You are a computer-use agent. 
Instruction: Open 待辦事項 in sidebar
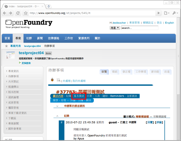pyautogui.click(x=14, y=76)
